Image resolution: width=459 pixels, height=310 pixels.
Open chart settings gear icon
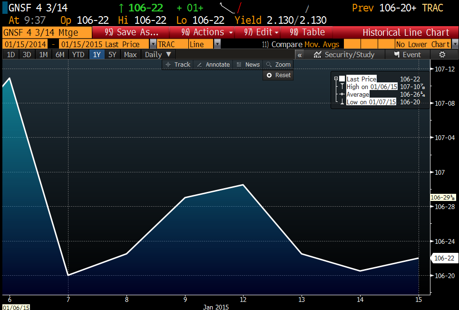click(x=442, y=54)
